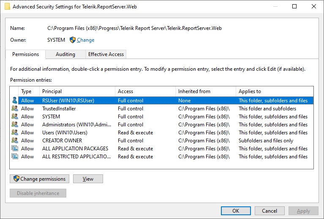This screenshot has width=324, height=219.
Task: Click 'Subfolders and files only' cell
Action: (266, 141)
